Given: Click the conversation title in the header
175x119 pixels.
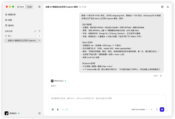Looking at the screenshot, I should click(62, 7).
